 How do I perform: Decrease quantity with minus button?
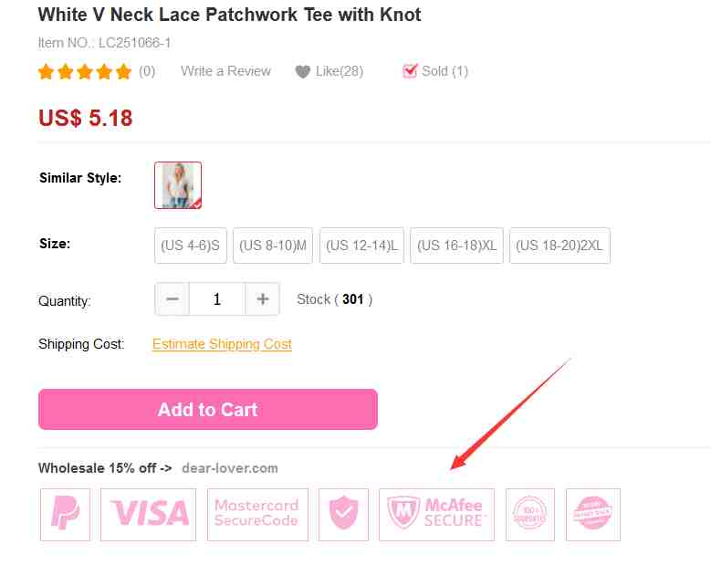pyautogui.click(x=173, y=298)
